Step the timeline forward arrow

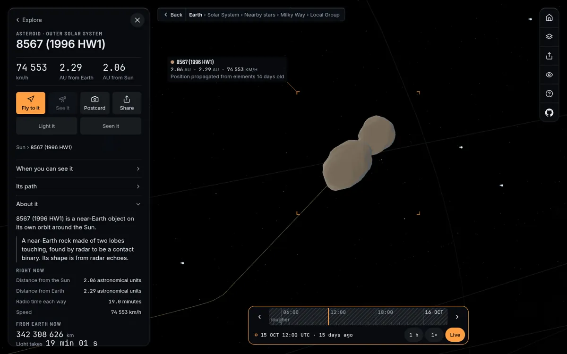[x=457, y=317]
